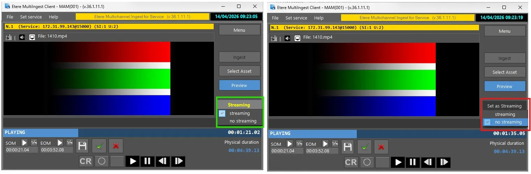The height and width of the screenshot is (174, 531).
Task: Open the File menu in left window
Action: [10, 17]
